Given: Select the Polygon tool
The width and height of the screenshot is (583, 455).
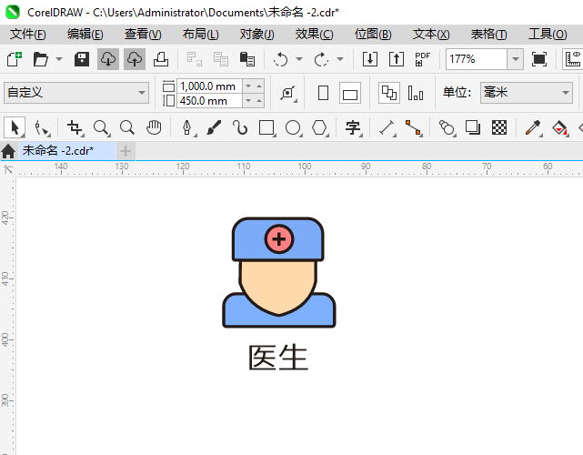Looking at the screenshot, I should (x=320, y=128).
